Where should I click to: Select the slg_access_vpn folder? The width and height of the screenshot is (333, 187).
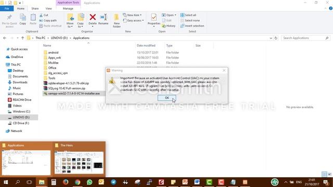(56, 73)
